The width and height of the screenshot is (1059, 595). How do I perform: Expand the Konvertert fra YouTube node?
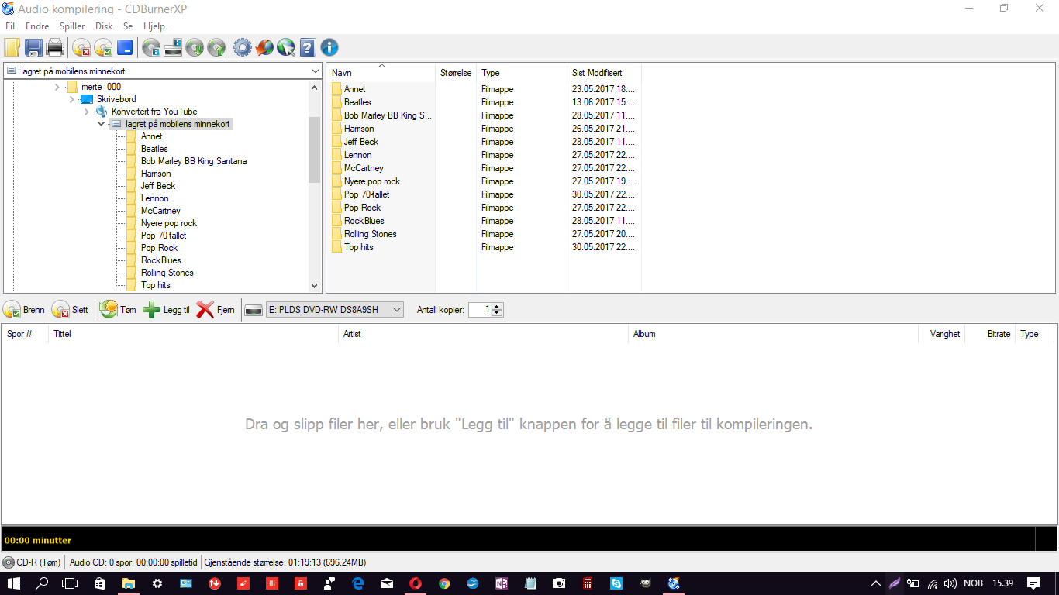[x=87, y=112]
